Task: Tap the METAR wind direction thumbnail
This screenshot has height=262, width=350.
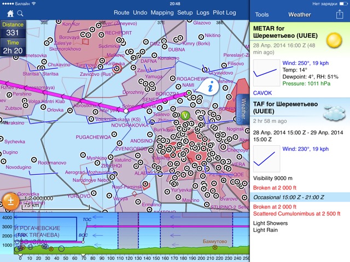Action: tap(267, 74)
